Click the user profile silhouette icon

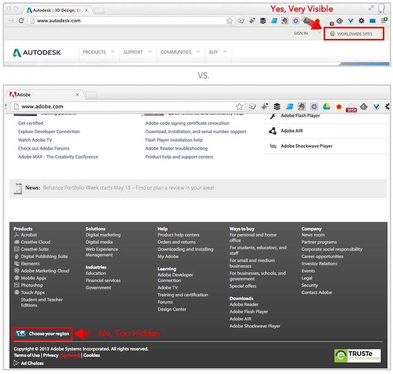tap(382, 9)
